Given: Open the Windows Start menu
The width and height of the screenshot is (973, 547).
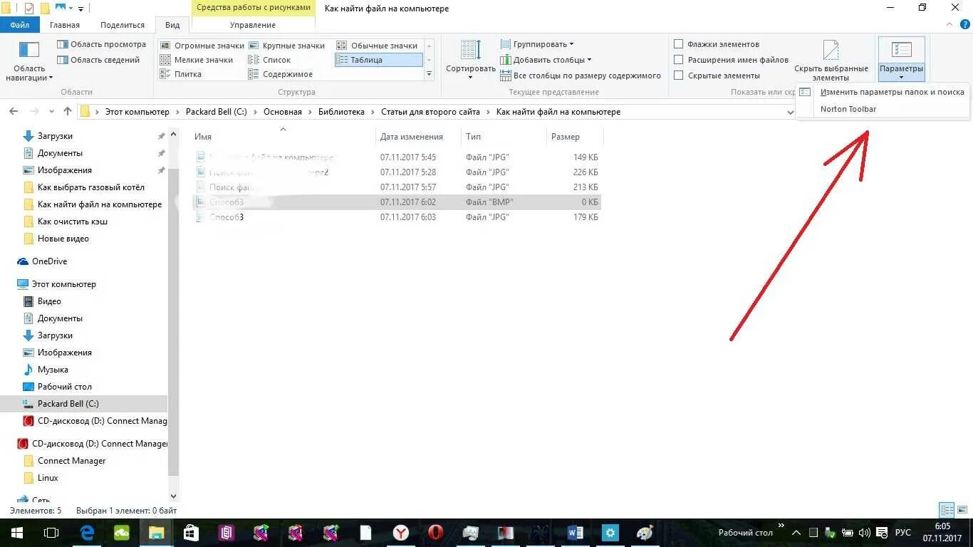Looking at the screenshot, I should tap(17, 533).
